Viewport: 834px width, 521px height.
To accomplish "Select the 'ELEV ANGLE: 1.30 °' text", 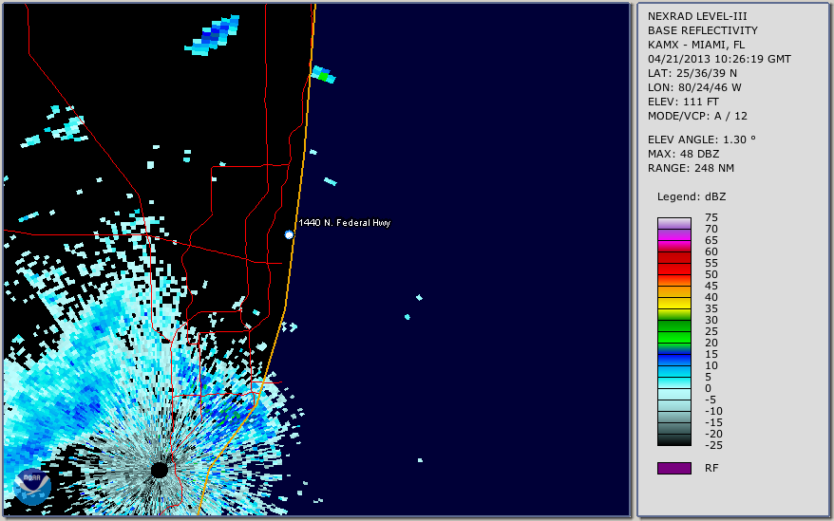I will coord(702,140).
